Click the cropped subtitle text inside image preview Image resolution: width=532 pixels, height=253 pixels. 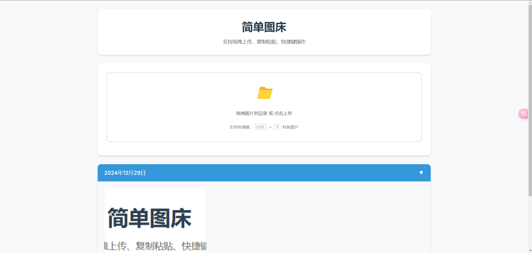tap(155, 246)
